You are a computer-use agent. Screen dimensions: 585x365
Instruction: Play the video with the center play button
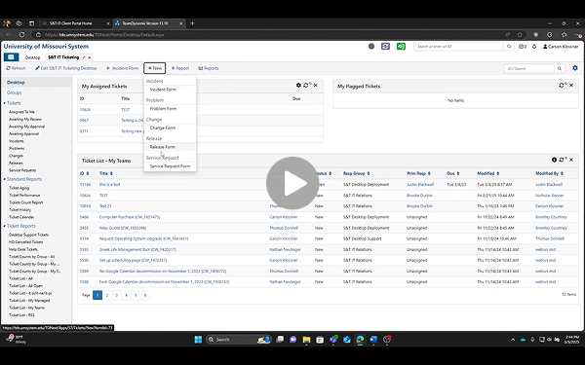point(292,183)
